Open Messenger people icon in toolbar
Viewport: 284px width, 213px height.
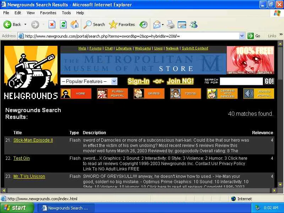click(x=193, y=24)
